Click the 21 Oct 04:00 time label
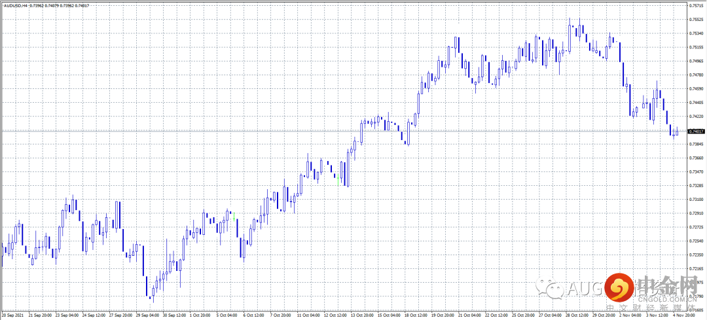Viewport: 707px width, 320px height. coord(471,315)
